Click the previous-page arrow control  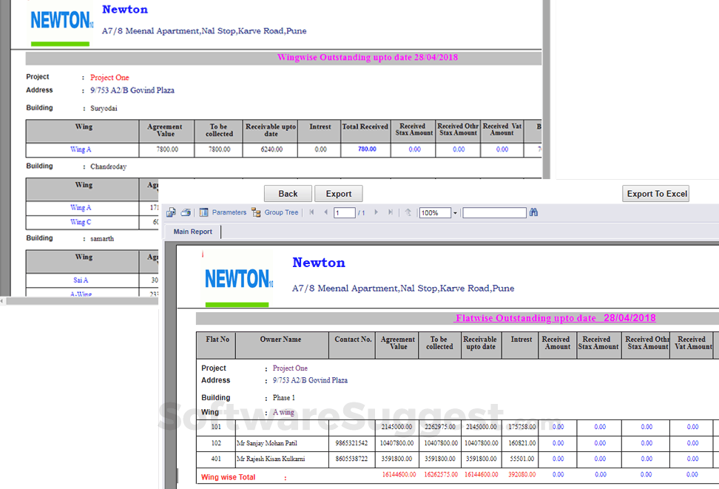click(x=325, y=212)
